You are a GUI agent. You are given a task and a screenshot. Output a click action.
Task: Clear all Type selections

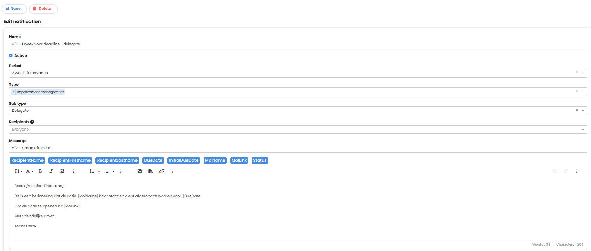point(577,92)
